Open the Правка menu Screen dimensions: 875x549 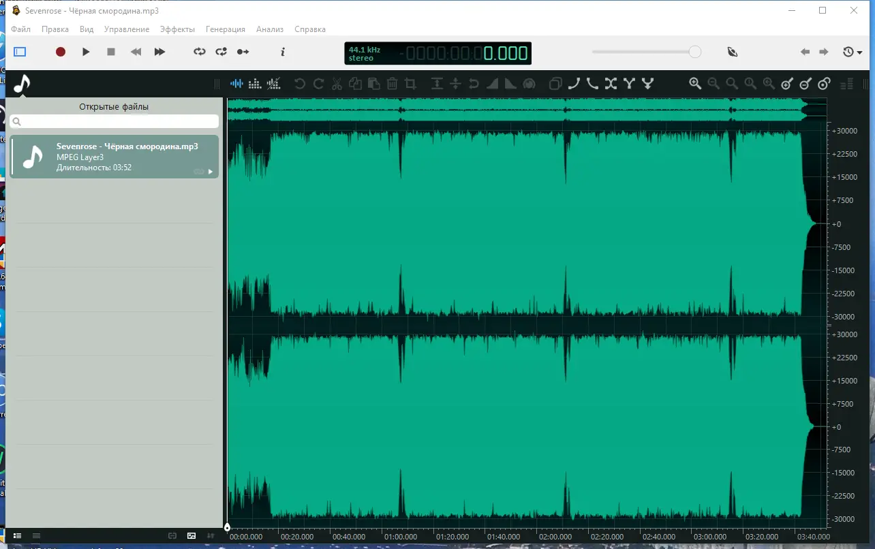(55, 29)
